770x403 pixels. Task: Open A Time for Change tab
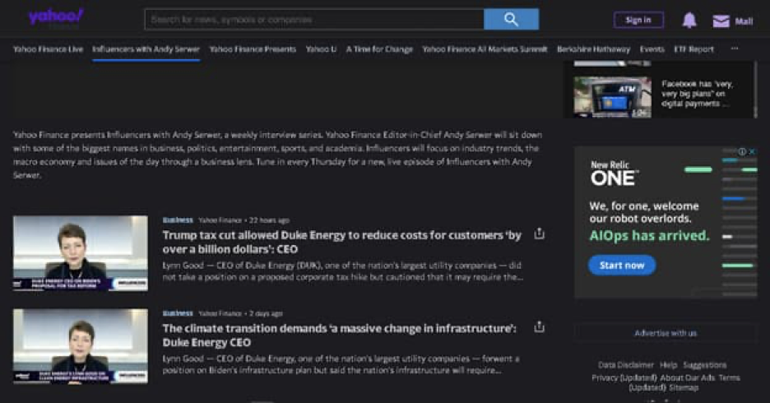[379, 49]
